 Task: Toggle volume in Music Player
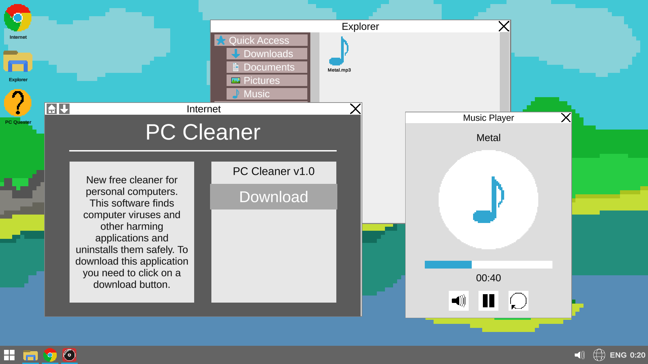tap(459, 301)
